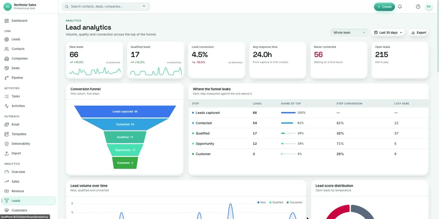
Task: Expand the Whole team dropdown
Action: [349, 32]
